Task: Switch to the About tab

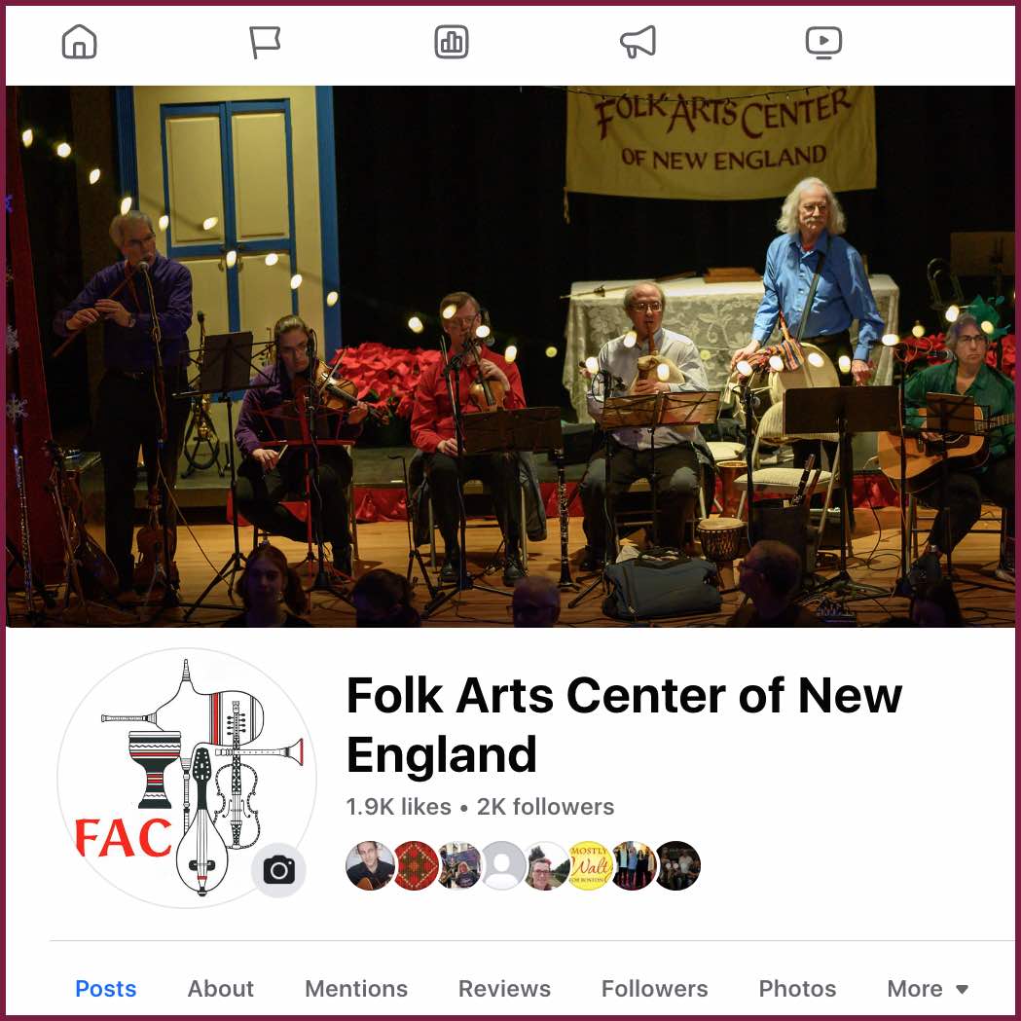Action: tap(220, 989)
